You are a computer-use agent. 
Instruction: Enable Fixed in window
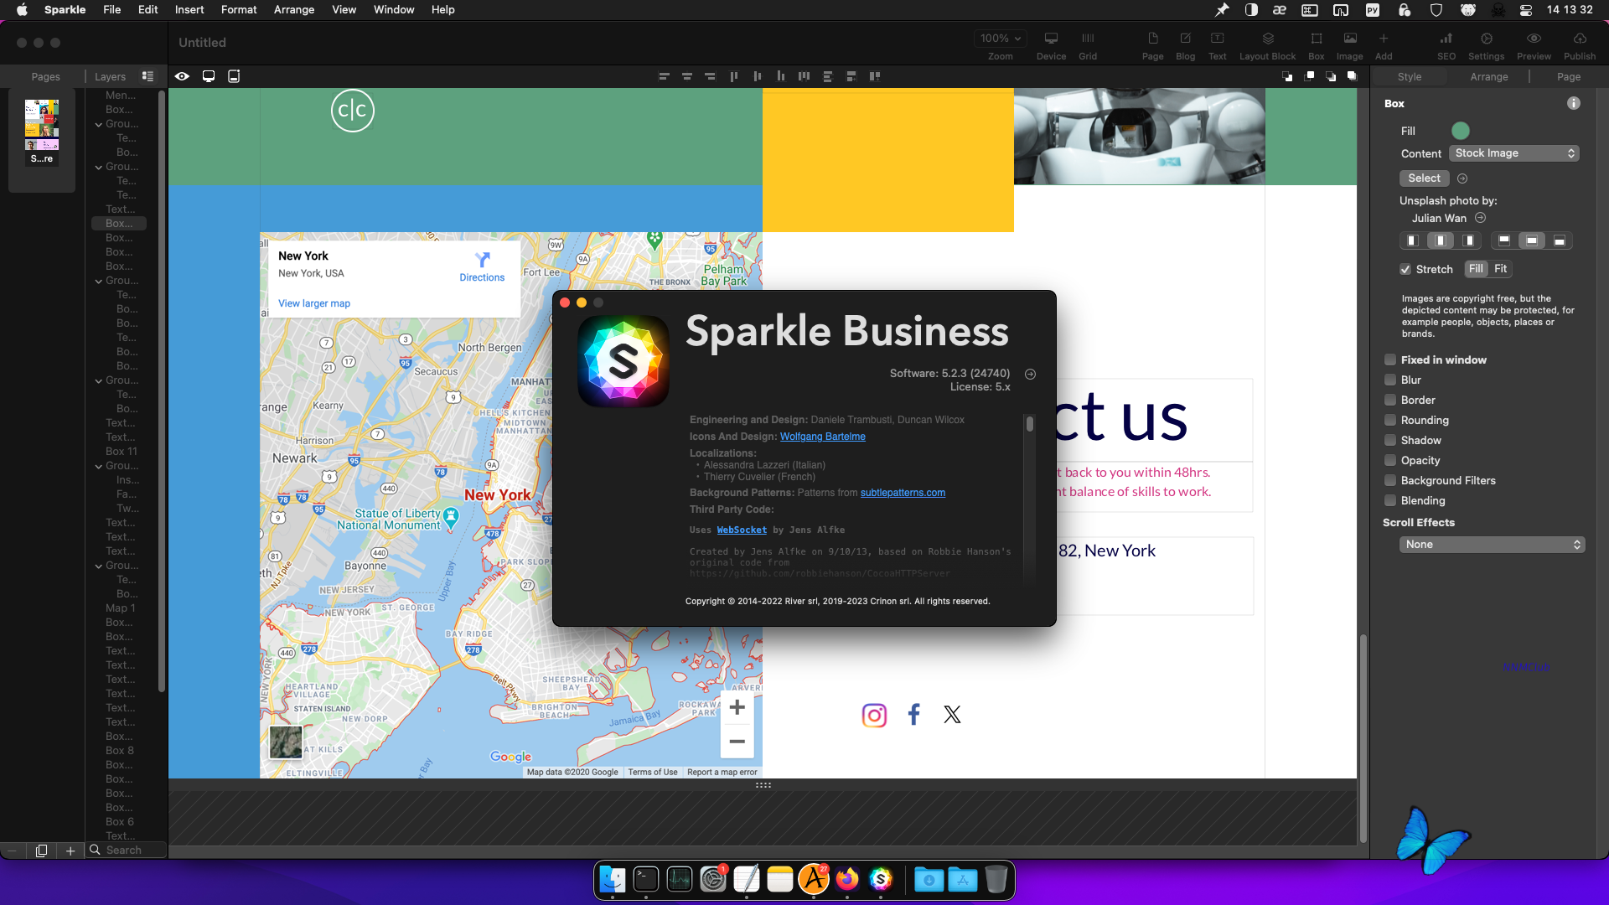pyautogui.click(x=1390, y=360)
